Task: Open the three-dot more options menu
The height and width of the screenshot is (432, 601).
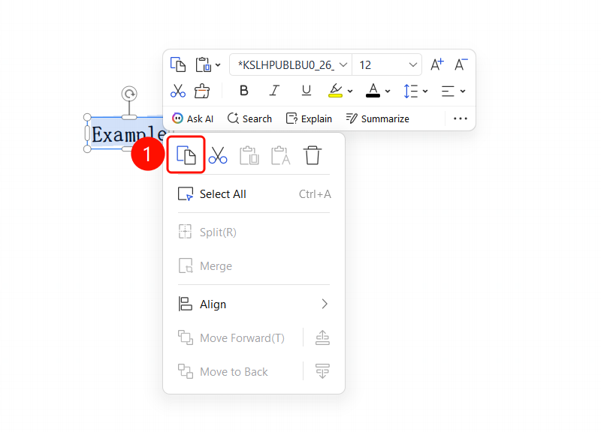Action: (461, 118)
